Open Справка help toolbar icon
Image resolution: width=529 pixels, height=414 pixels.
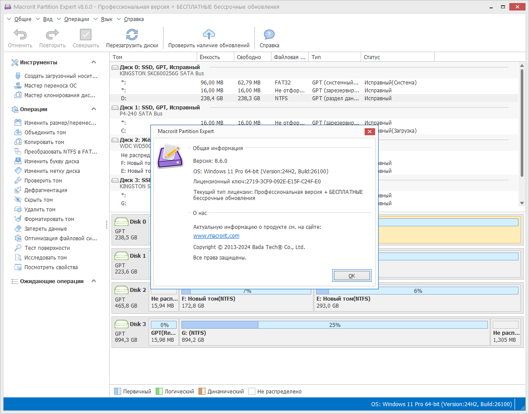point(269,35)
